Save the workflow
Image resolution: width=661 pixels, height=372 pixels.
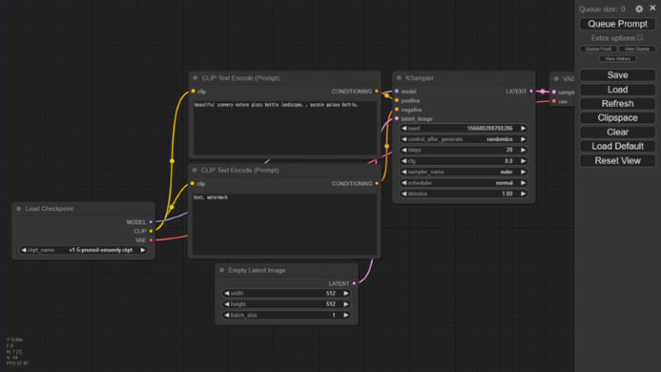618,75
